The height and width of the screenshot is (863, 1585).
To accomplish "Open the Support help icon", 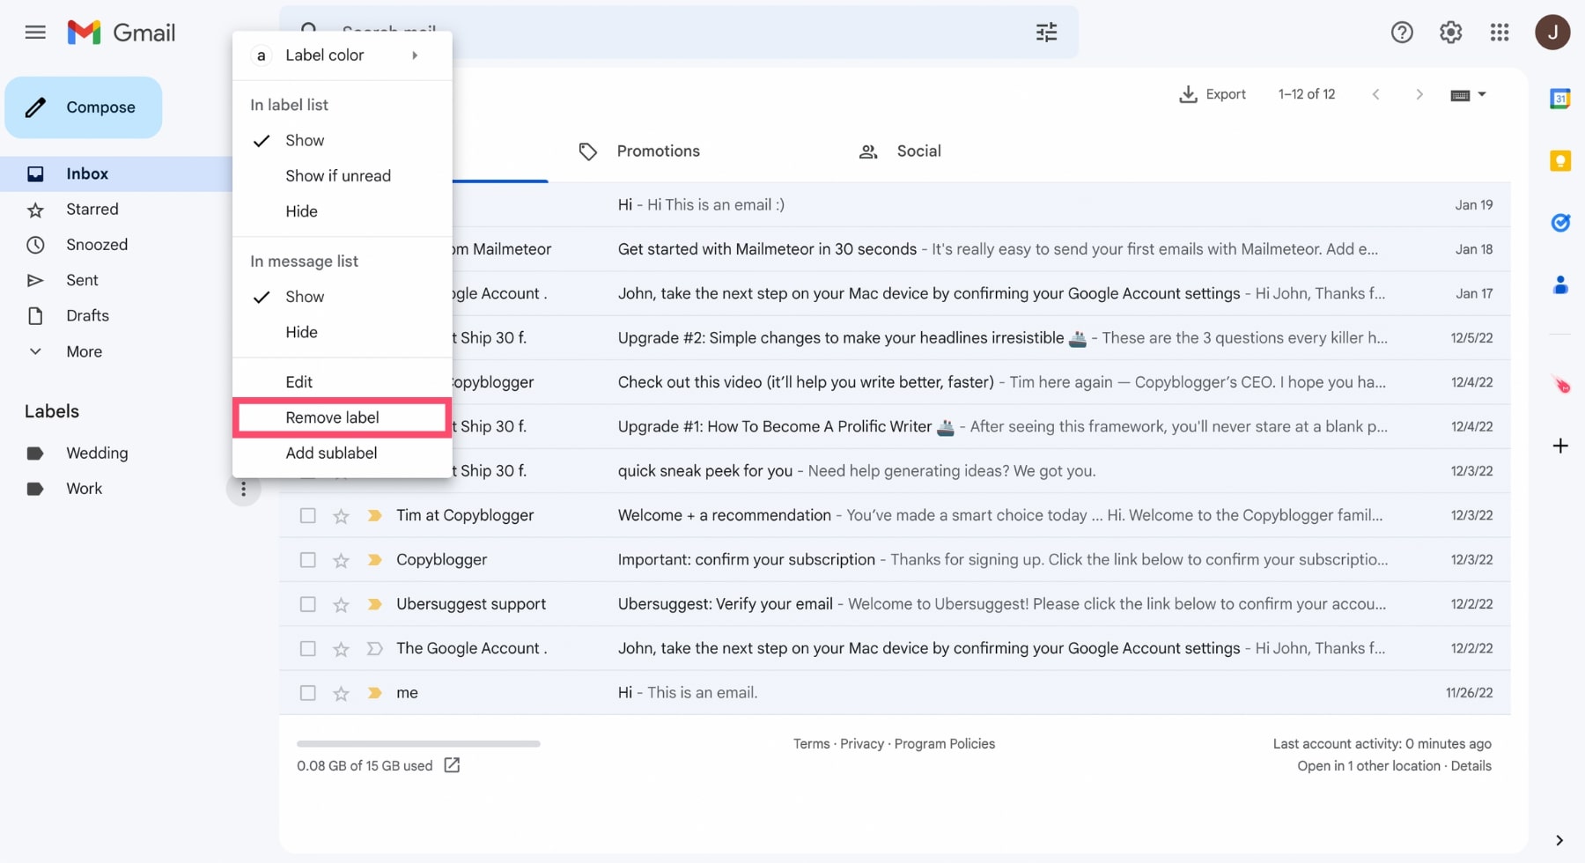I will 1402,33.
